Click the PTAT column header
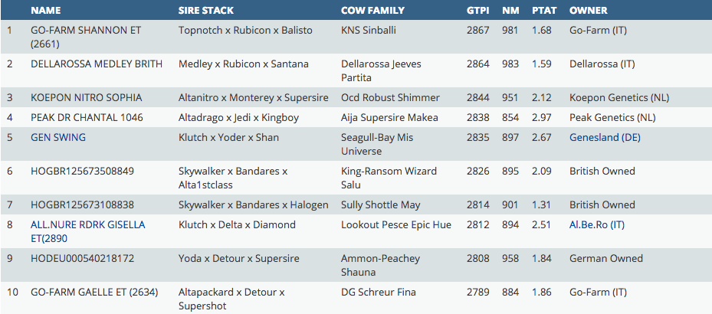This screenshot has height=314, width=712. (543, 11)
